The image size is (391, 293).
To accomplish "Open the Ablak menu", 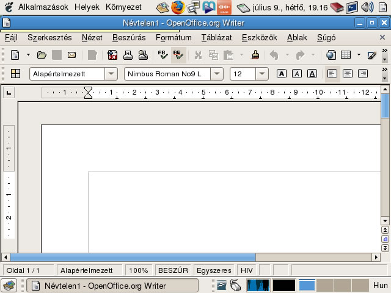I will click(297, 38).
